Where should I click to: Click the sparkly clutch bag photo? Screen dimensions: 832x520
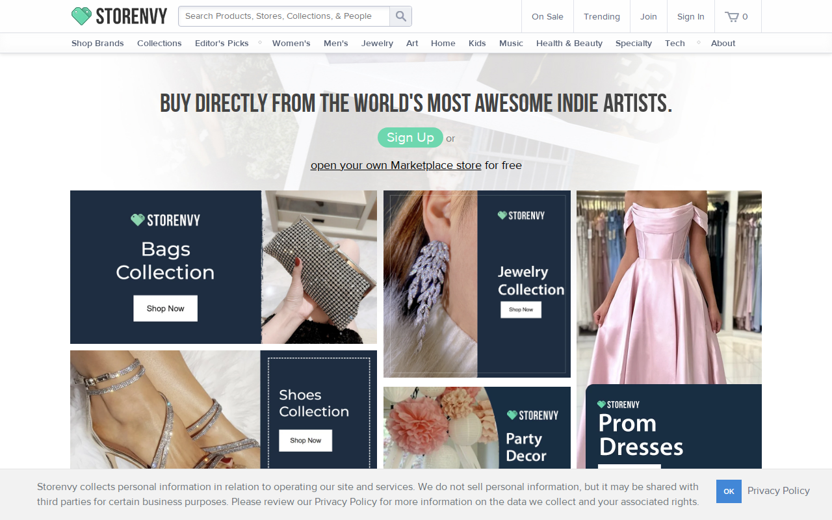pos(319,267)
